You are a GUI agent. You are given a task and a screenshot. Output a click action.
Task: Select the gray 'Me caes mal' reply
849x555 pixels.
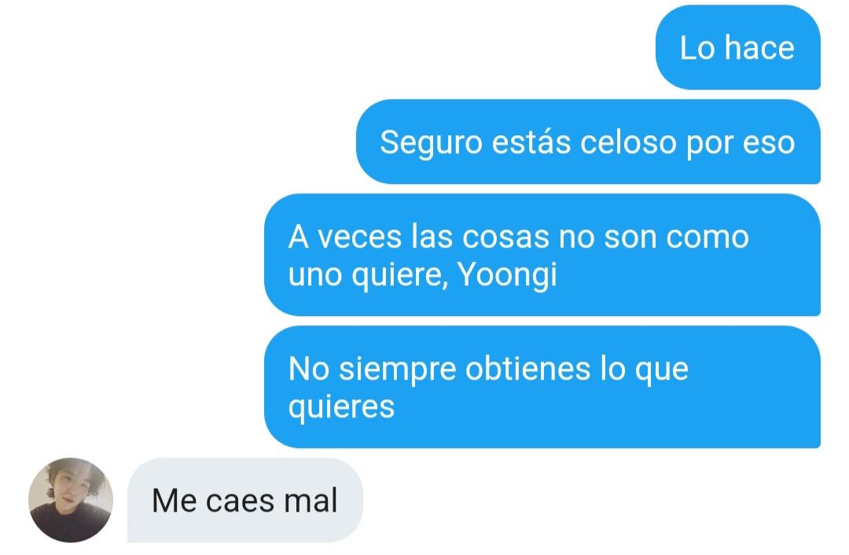pos(244,500)
